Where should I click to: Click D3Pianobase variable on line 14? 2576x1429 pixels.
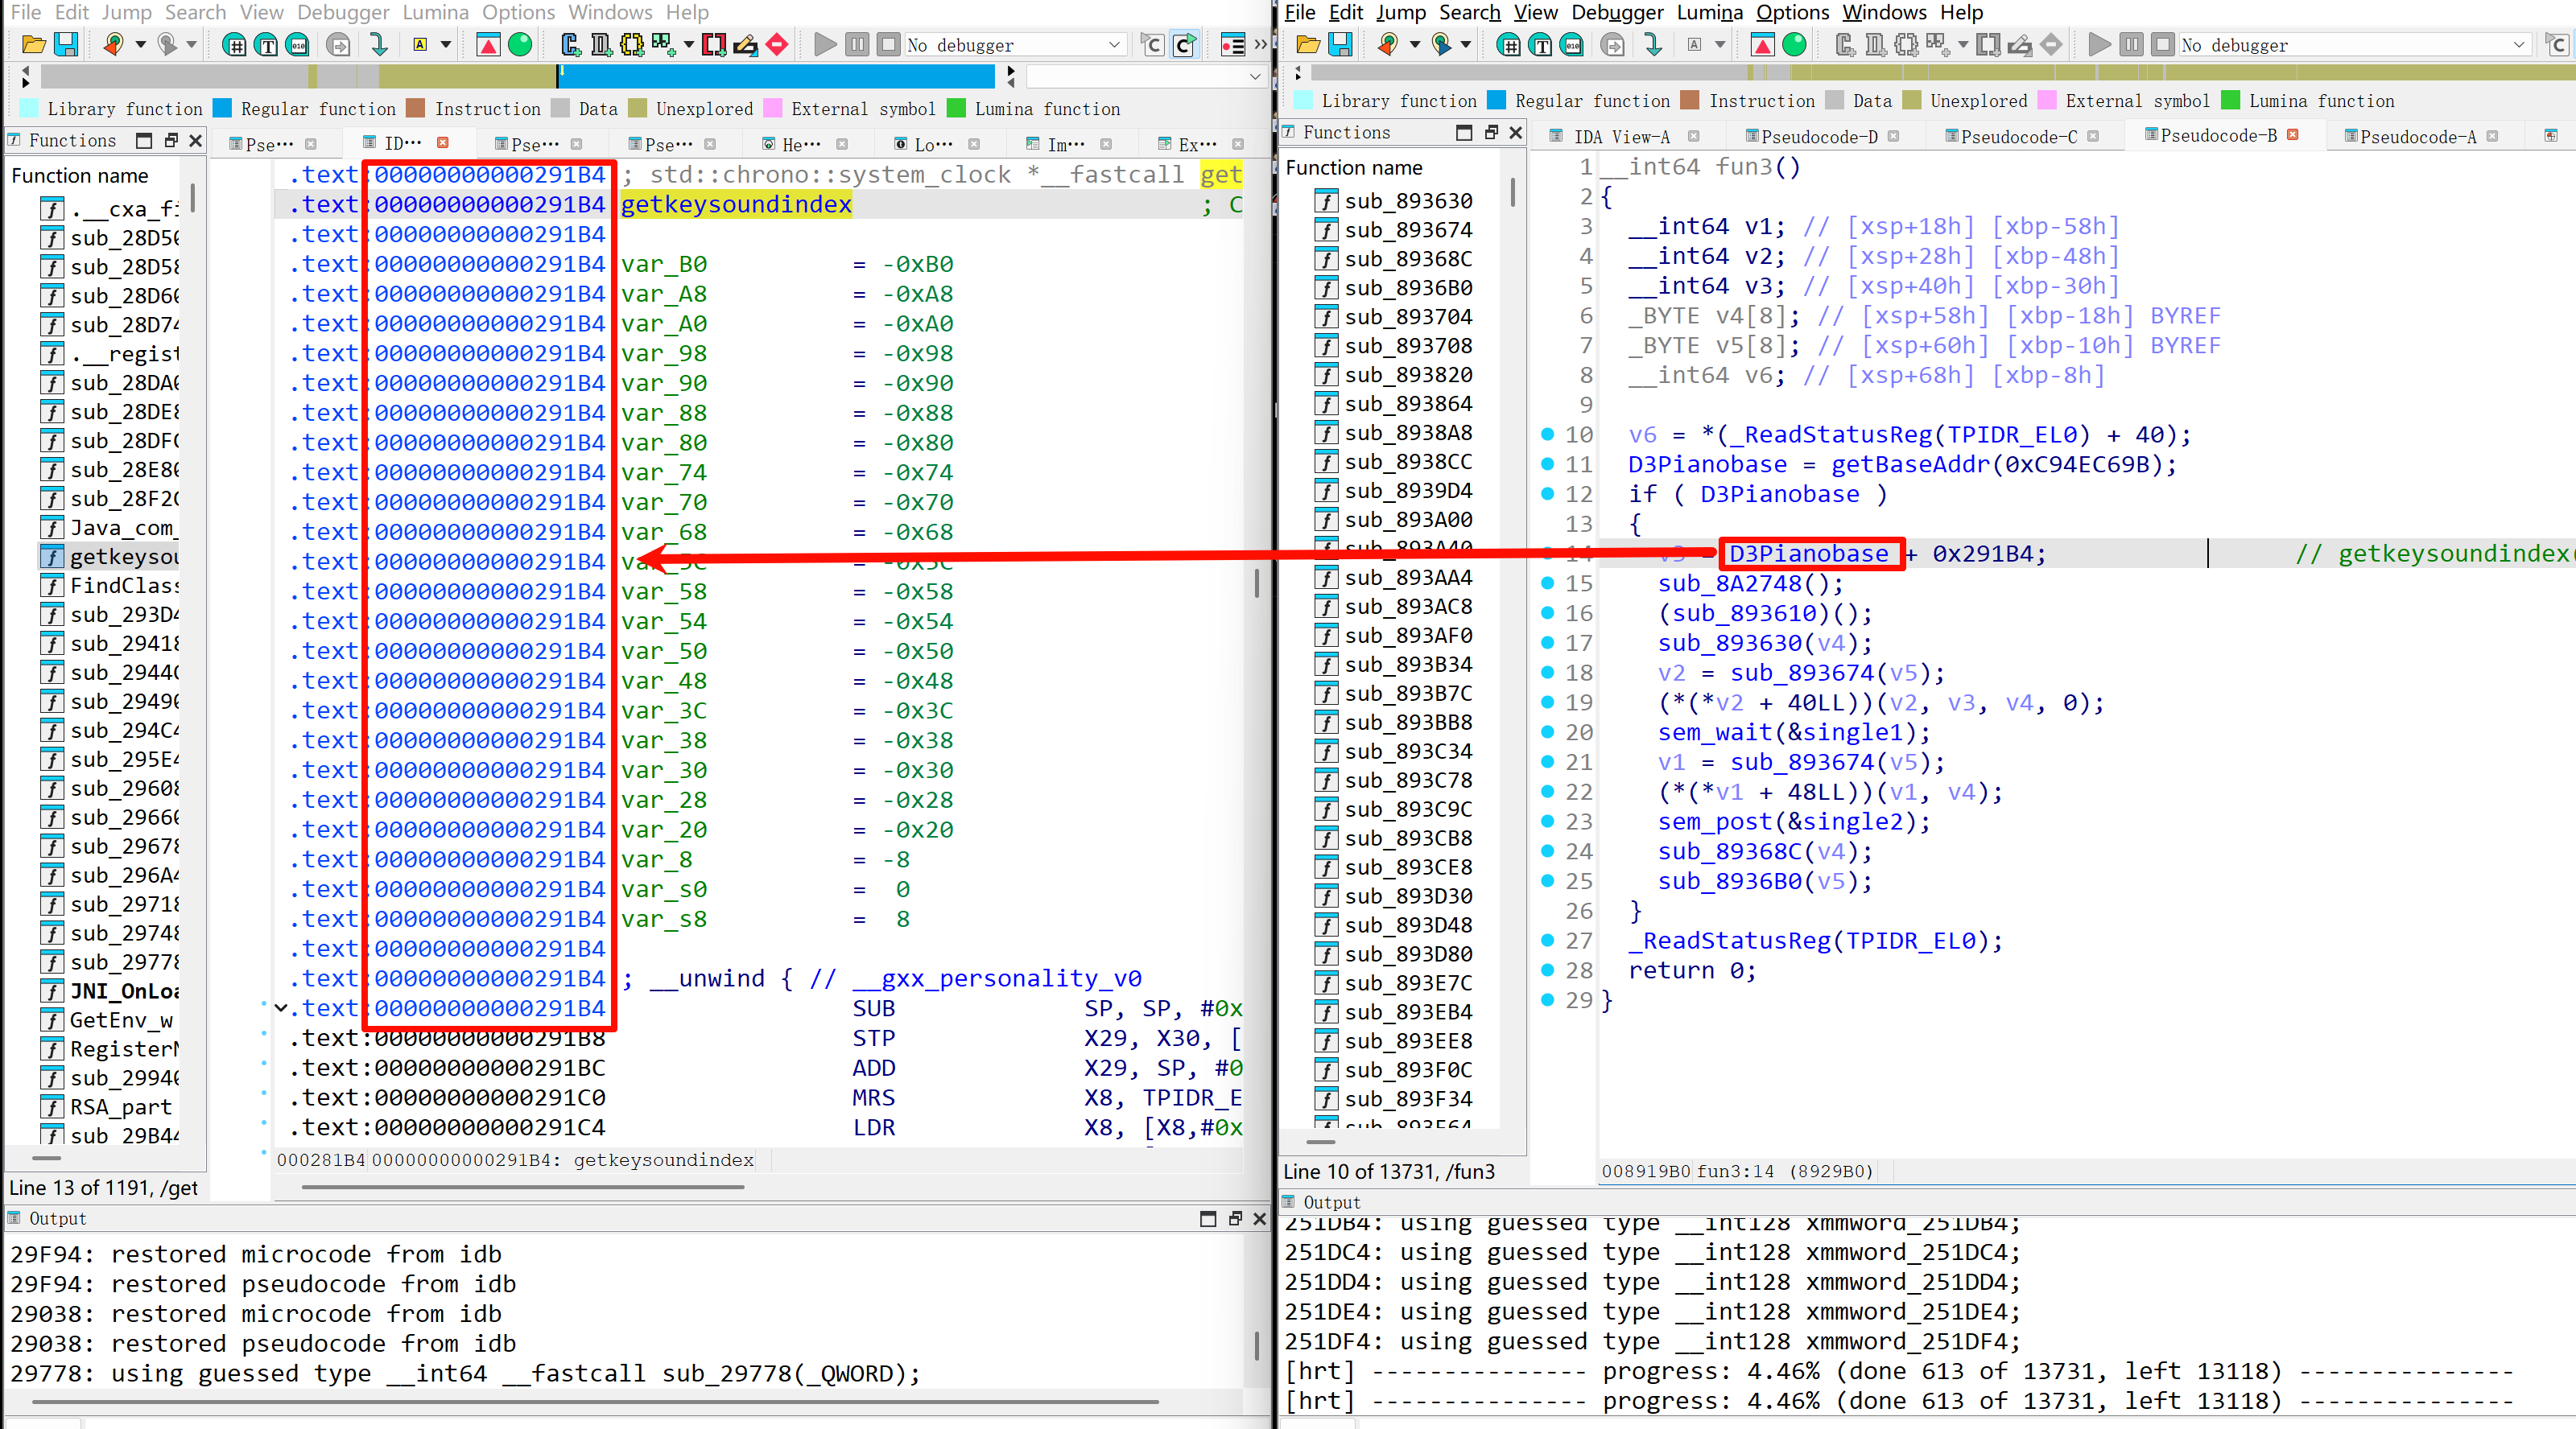[1808, 554]
